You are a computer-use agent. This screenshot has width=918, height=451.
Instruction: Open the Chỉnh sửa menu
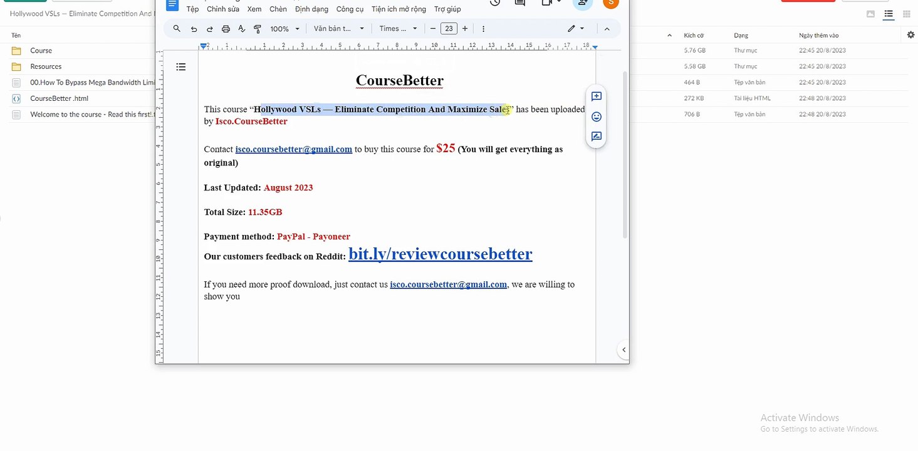pyautogui.click(x=223, y=9)
